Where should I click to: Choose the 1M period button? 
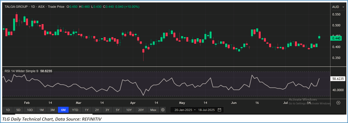[41, 110]
